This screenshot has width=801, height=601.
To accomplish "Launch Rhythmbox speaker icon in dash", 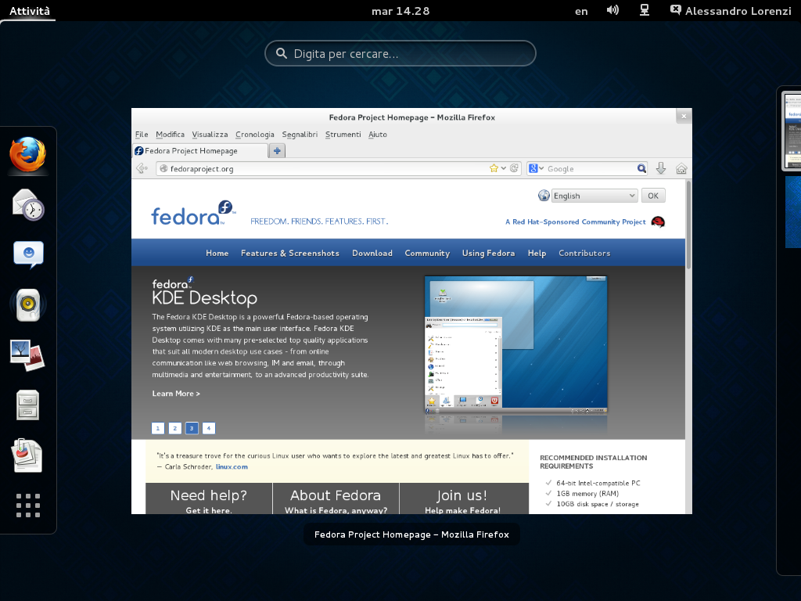I will pyautogui.click(x=27, y=304).
